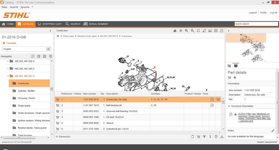Collapse the left navigation panel

[x=50, y=31]
